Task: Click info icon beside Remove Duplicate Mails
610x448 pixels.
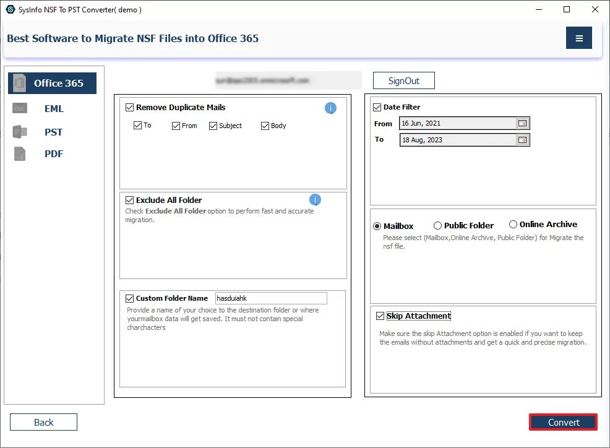Action: pos(330,108)
